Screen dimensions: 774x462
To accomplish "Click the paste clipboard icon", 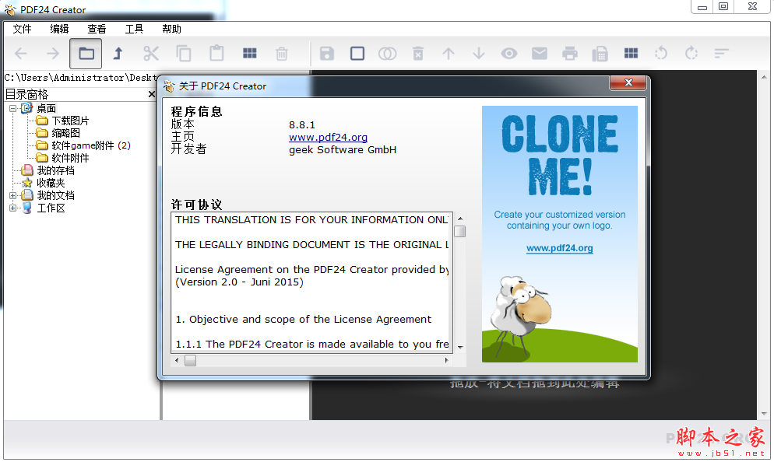I will (x=216, y=53).
